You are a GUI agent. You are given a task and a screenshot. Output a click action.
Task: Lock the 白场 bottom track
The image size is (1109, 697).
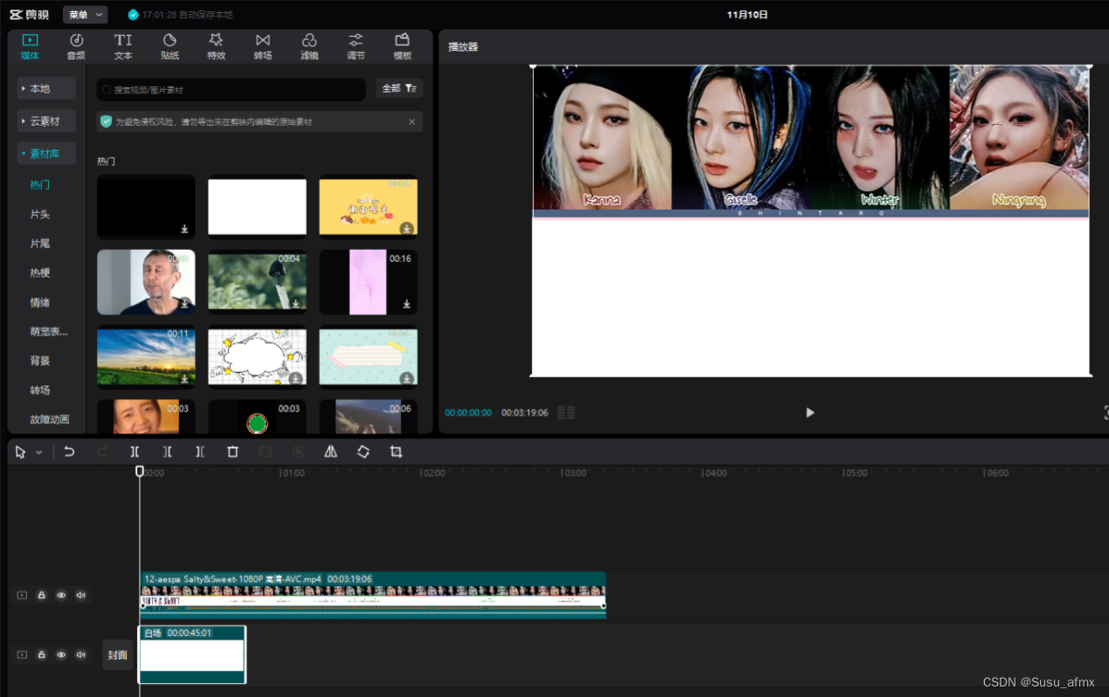point(41,654)
